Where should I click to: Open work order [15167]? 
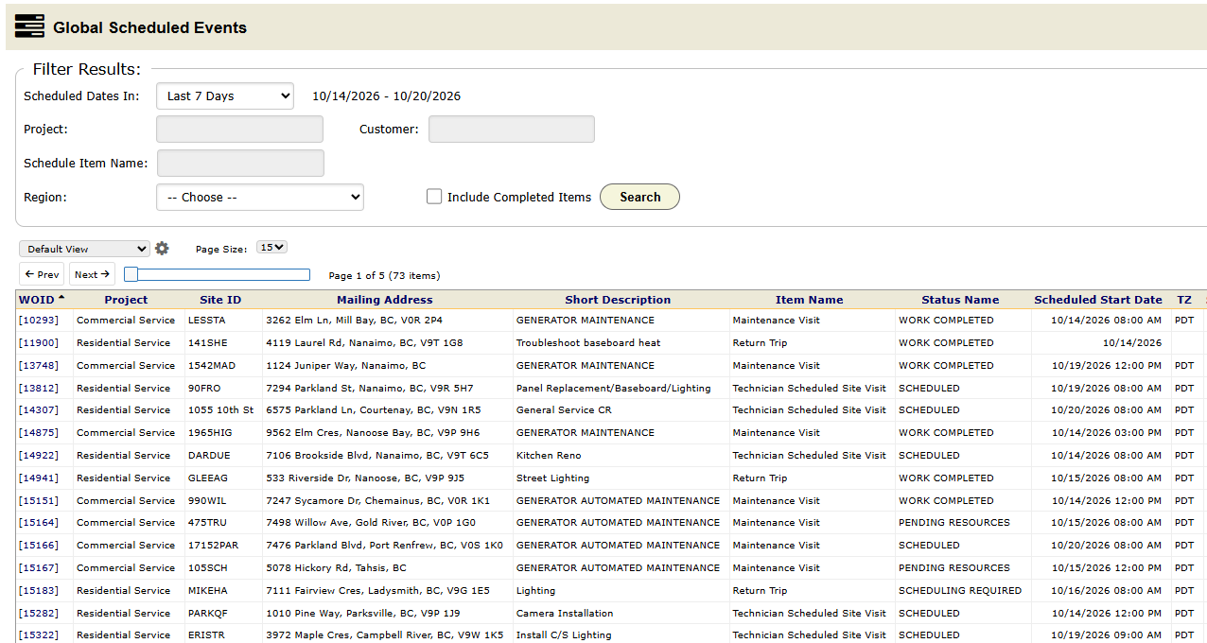pyautogui.click(x=38, y=567)
